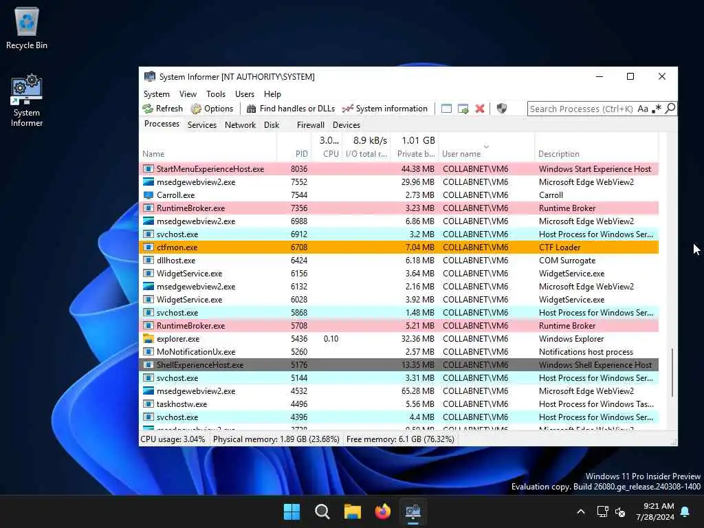Select ctfmon.exe highlighted row
The width and height of the screenshot is (704, 528).
(399, 247)
